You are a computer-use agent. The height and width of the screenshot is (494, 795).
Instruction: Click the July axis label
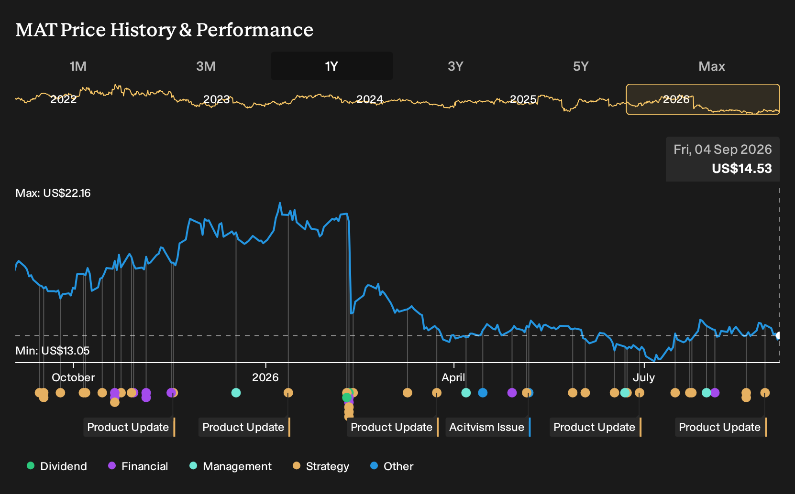643,377
